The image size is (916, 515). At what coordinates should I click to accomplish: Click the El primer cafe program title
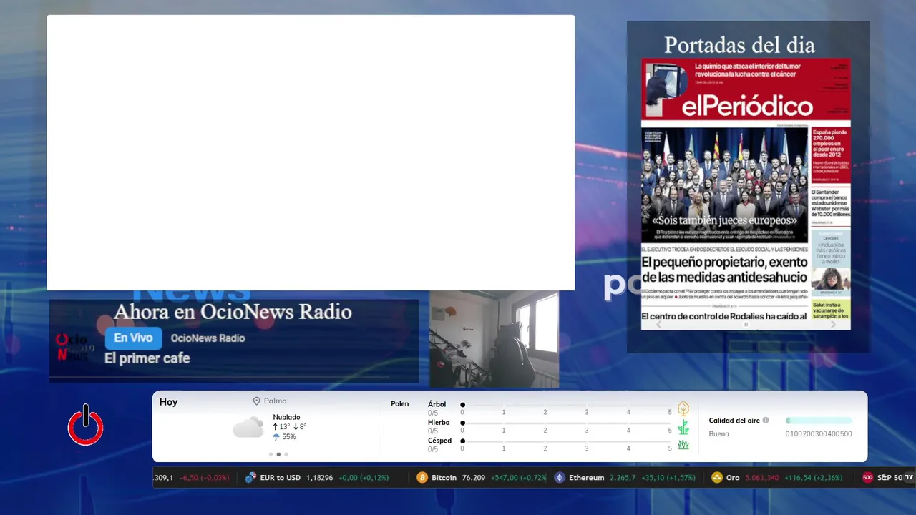pyautogui.click(x=147, y=358)
